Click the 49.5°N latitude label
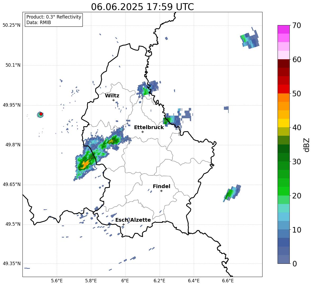Screen dimensions: 313x286 click(x=13, y=224)
